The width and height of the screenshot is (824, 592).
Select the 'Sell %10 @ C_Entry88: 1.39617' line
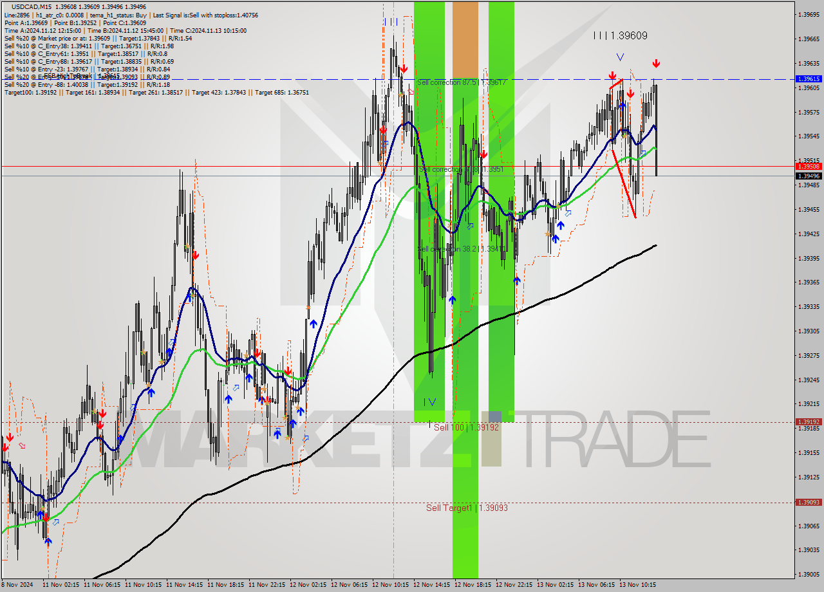coord(89,61)
